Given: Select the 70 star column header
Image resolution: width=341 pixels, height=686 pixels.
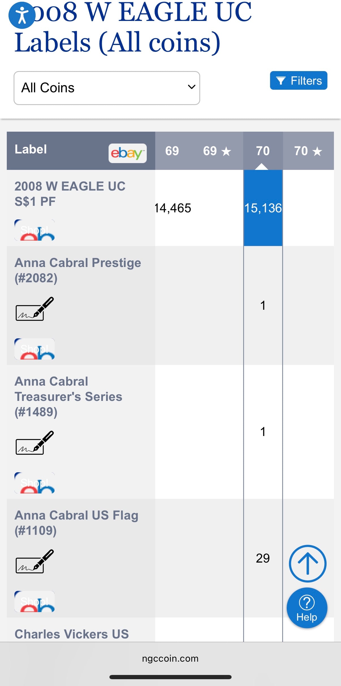Looking at the screenshot, I should tap(308, 151).
